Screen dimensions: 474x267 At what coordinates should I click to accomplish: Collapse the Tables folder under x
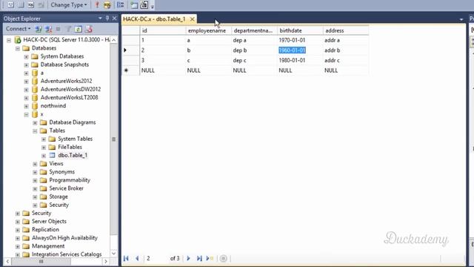click(x=35, y=131)
